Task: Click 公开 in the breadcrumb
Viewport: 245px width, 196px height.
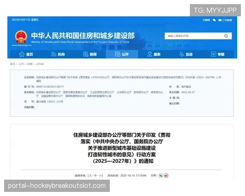Action: [x=21, y=64]
